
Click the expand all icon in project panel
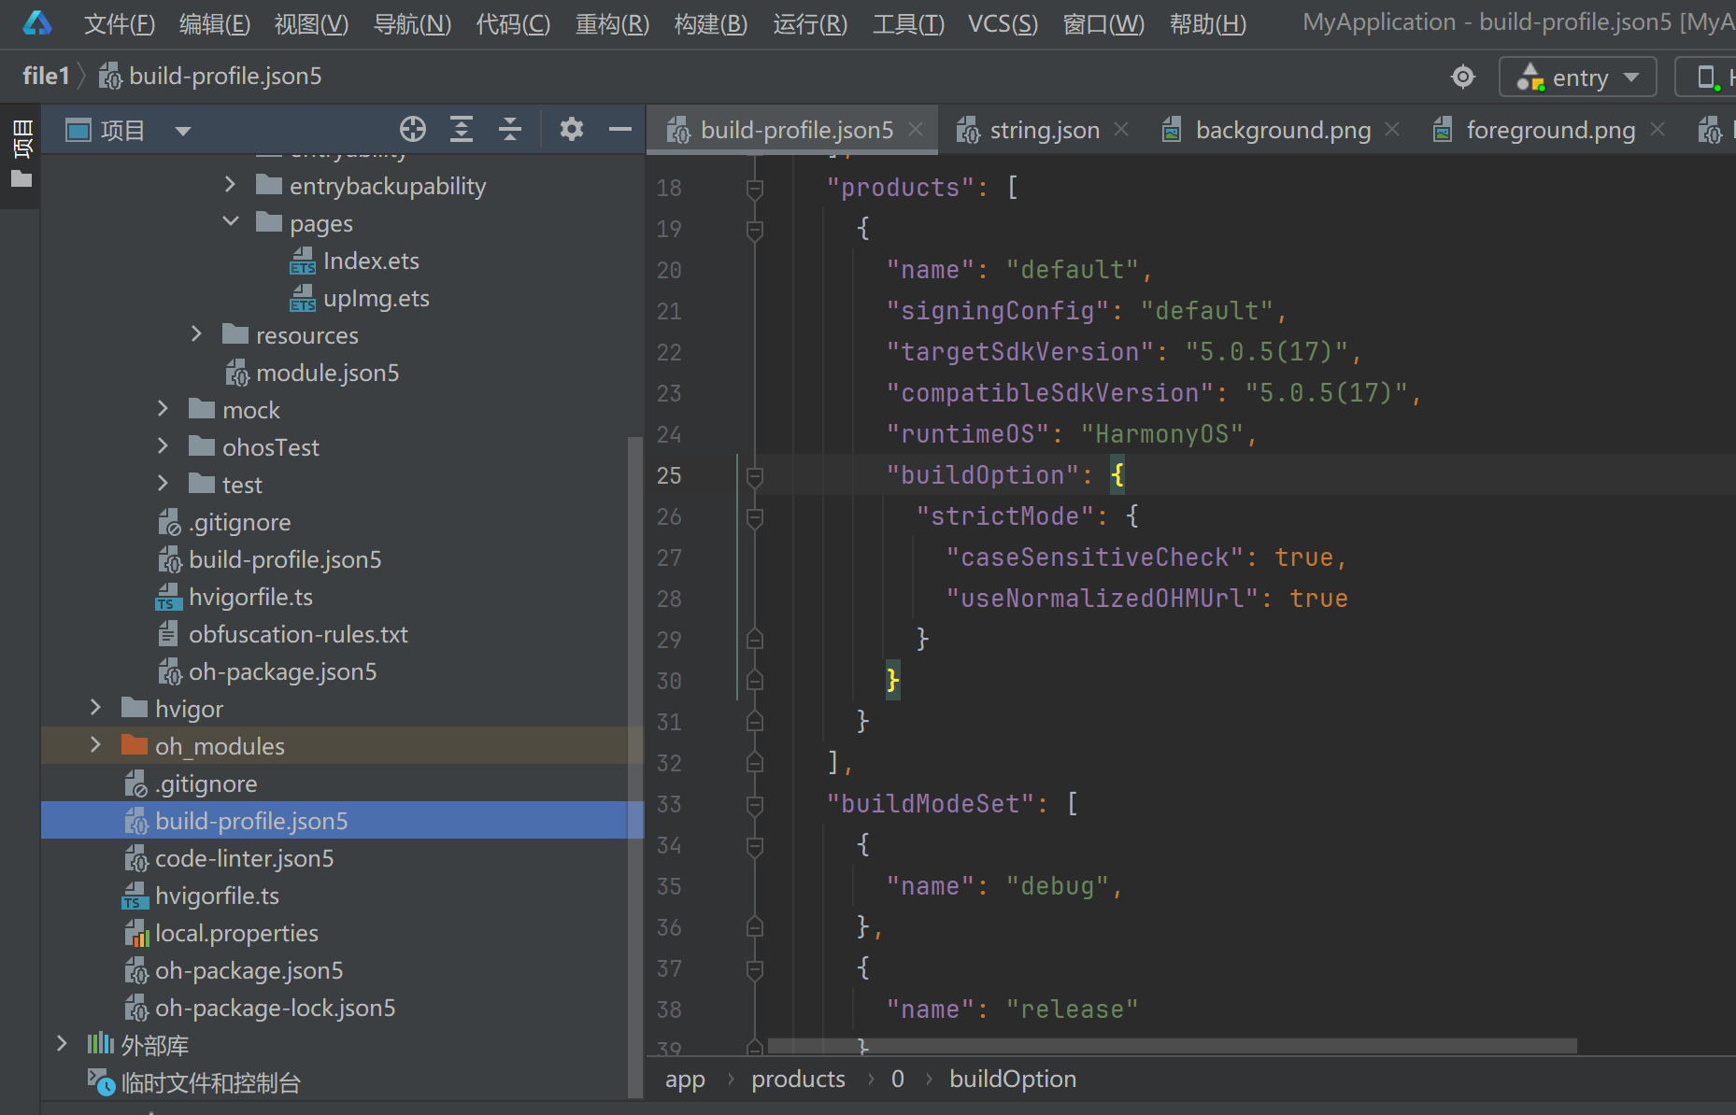462,130
